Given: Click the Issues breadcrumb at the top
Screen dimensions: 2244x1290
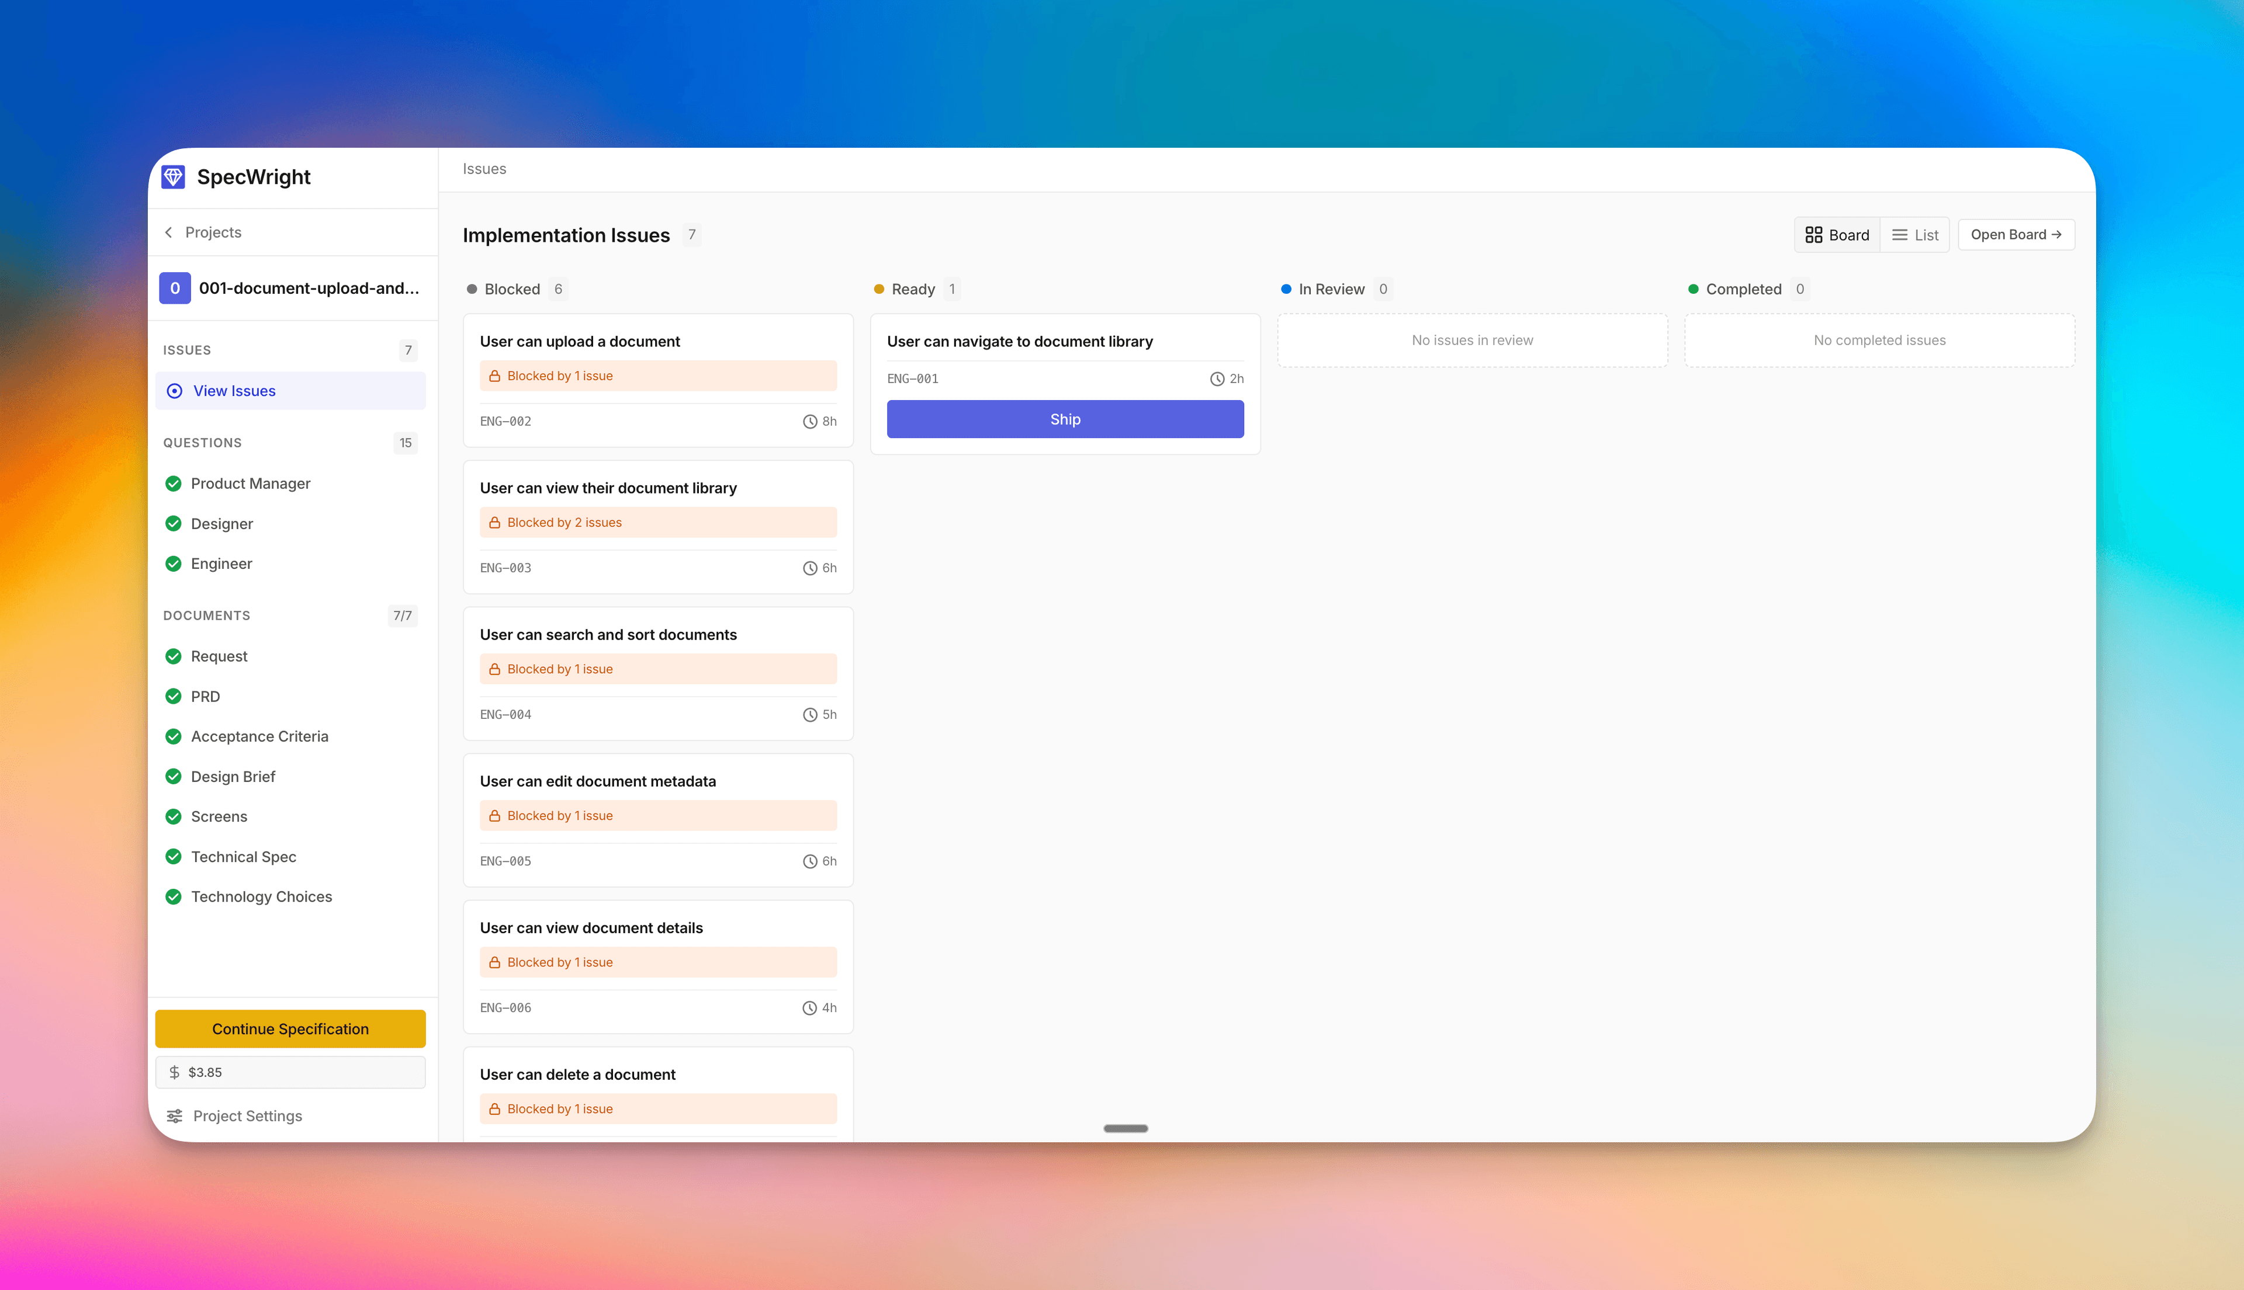Looking at the screenshot, I should (x=484, y=168).
